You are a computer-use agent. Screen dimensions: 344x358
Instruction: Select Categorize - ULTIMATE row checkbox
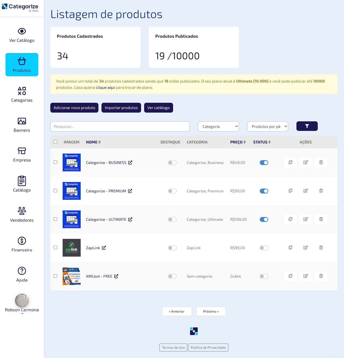(56, 219)
